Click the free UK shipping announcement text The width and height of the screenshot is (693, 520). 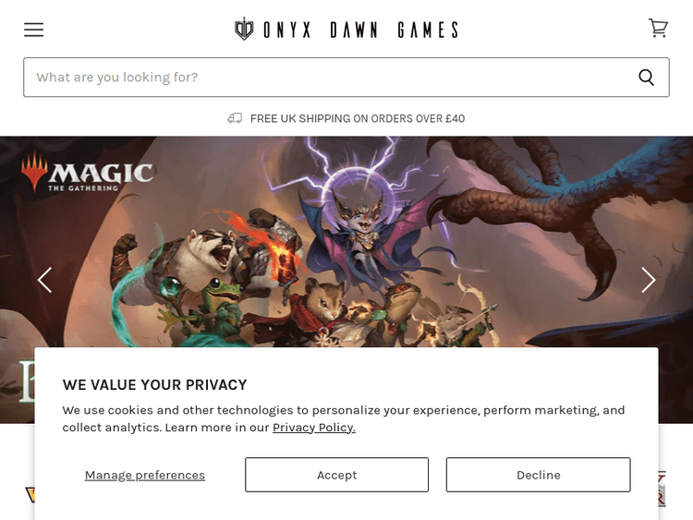[358, 118]
